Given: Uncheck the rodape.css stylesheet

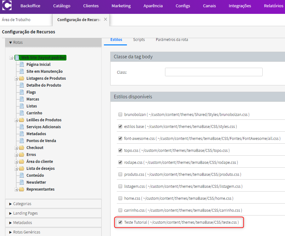Looking at the screenshot, I should (x=120, y=162).
